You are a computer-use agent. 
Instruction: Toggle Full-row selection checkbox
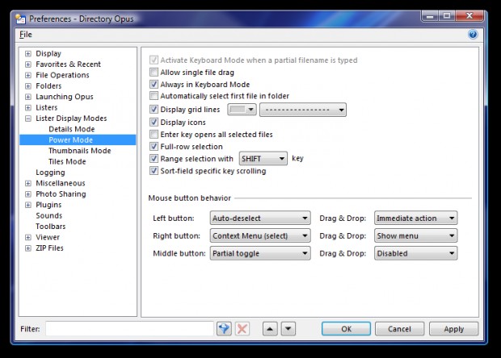tap(154, 146)
